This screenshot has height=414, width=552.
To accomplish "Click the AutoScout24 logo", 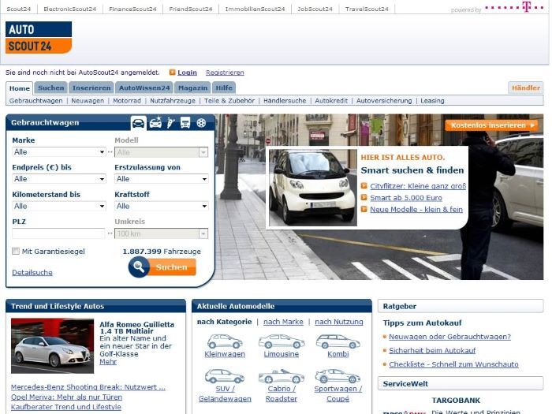I will [x=39, y=37].
